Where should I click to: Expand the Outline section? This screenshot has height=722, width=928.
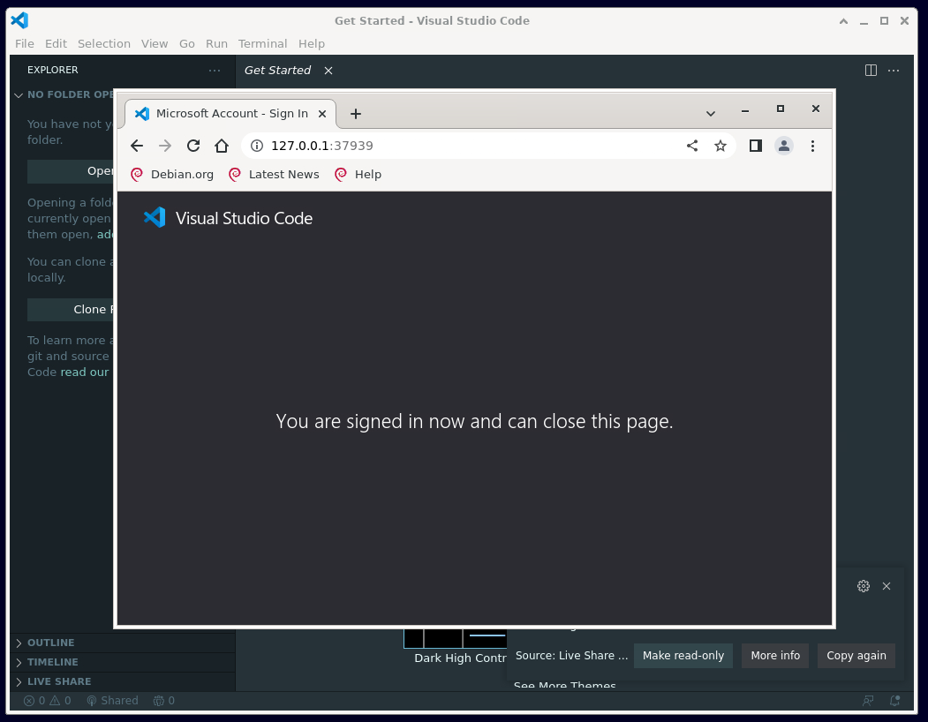[x=50, y=643]
